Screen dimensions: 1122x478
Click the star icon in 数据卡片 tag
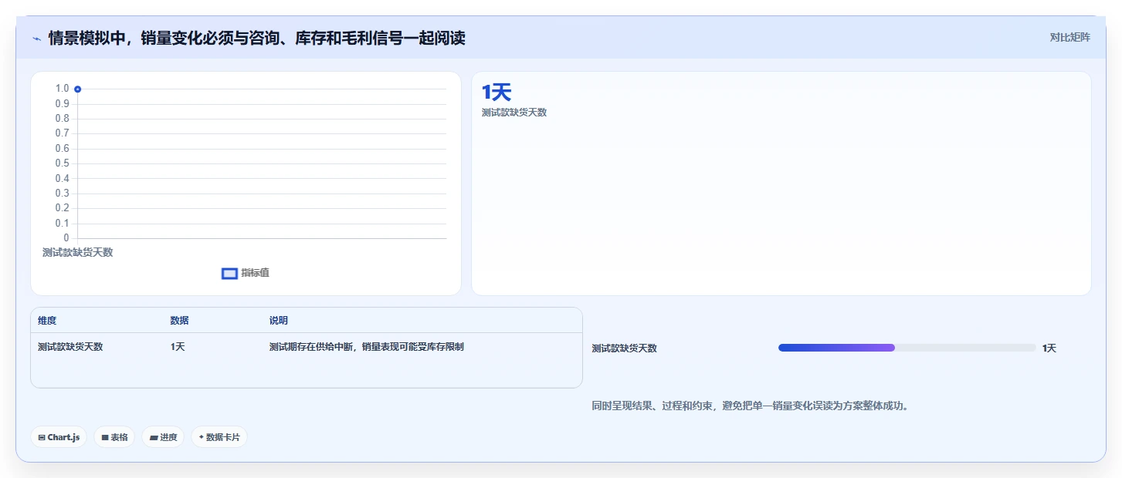click(201, 437)
